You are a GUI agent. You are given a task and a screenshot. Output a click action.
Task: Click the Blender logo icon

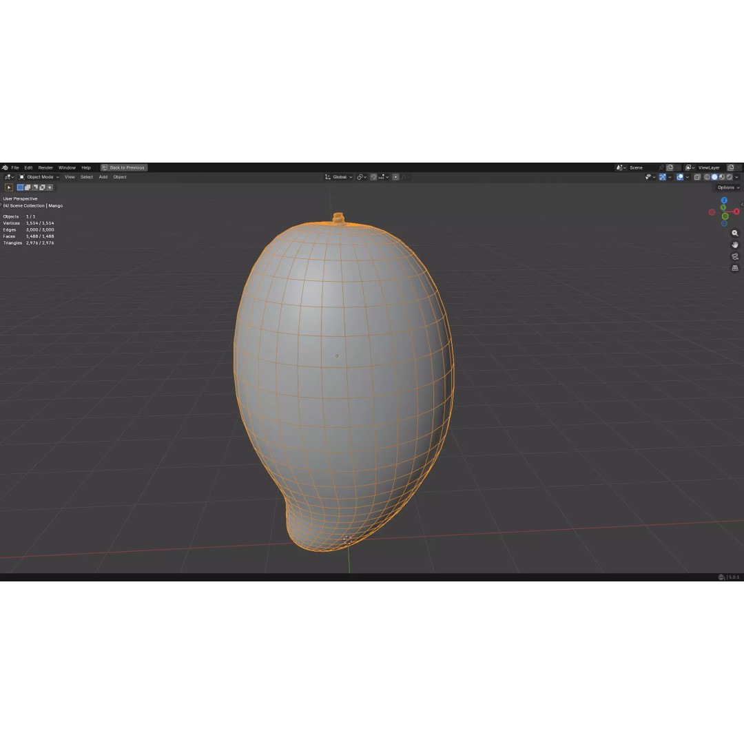coord(5,167)
